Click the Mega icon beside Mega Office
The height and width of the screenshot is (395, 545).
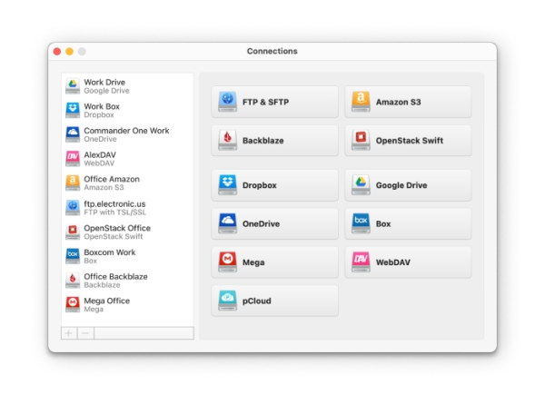tap(73, 305)
